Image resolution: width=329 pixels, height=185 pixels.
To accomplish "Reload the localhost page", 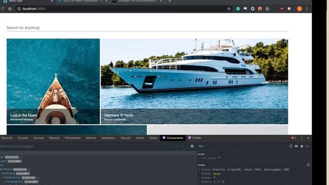I will (x=2, y=9).
